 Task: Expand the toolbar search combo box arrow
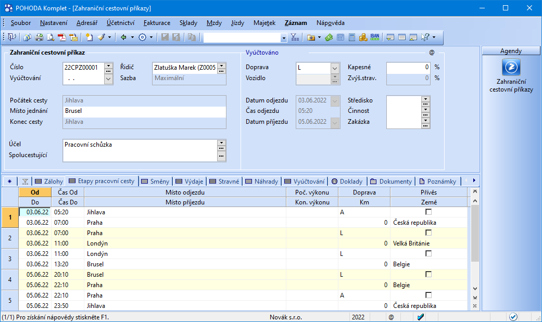[x=284, y=37]
